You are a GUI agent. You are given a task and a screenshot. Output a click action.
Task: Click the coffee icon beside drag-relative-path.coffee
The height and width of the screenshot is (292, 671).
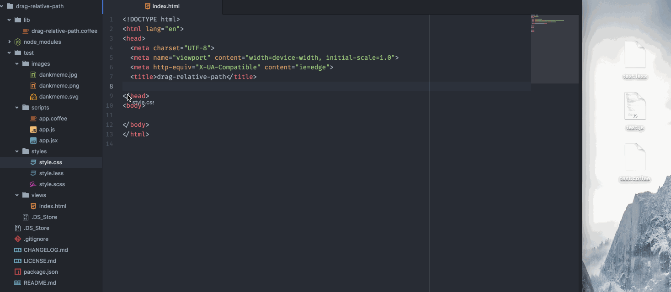26,31
